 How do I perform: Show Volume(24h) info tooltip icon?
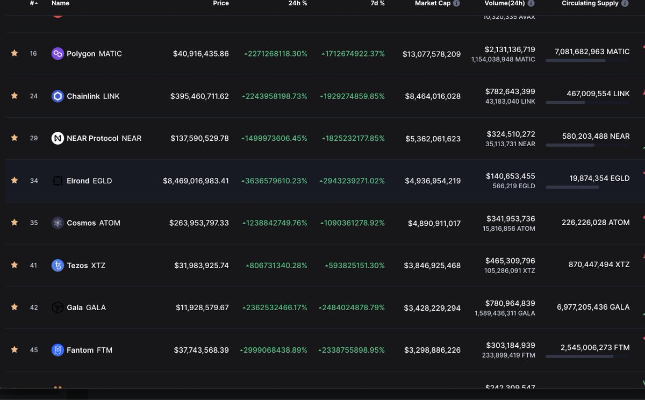(531, 3)
